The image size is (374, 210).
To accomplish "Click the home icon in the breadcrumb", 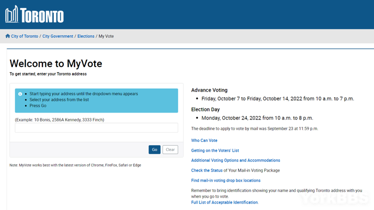I will point(7,36).
